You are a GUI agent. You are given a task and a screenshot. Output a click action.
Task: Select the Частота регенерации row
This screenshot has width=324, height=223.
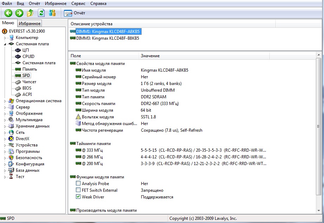coord(139,130)
